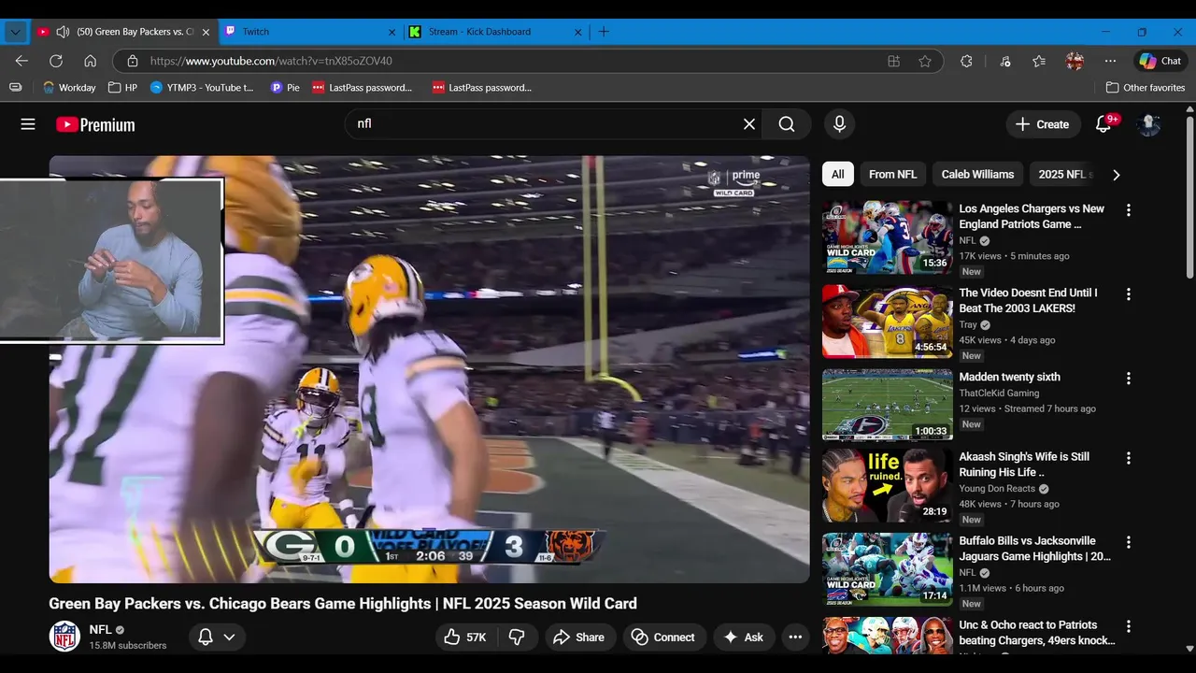Select the From NFL filter chip
Viewport: 1196px width, 673px height.
(x=892, y=174)
